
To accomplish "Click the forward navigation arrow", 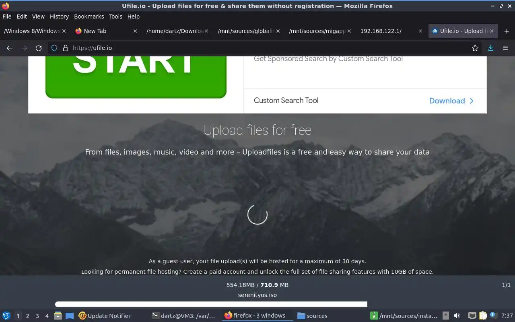I will [24, 48].
